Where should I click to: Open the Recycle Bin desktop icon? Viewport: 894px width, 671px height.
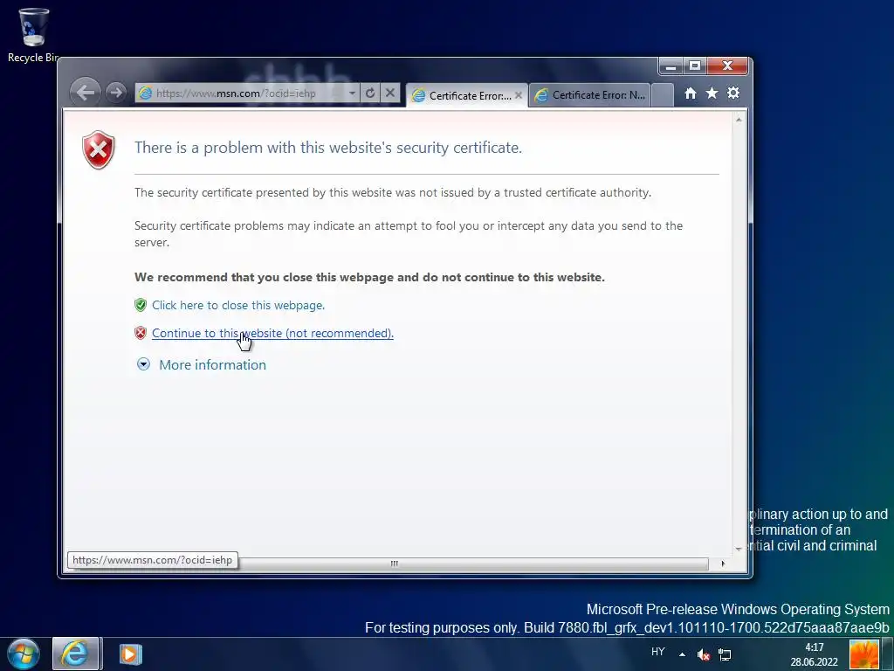(x=33, y=35)
